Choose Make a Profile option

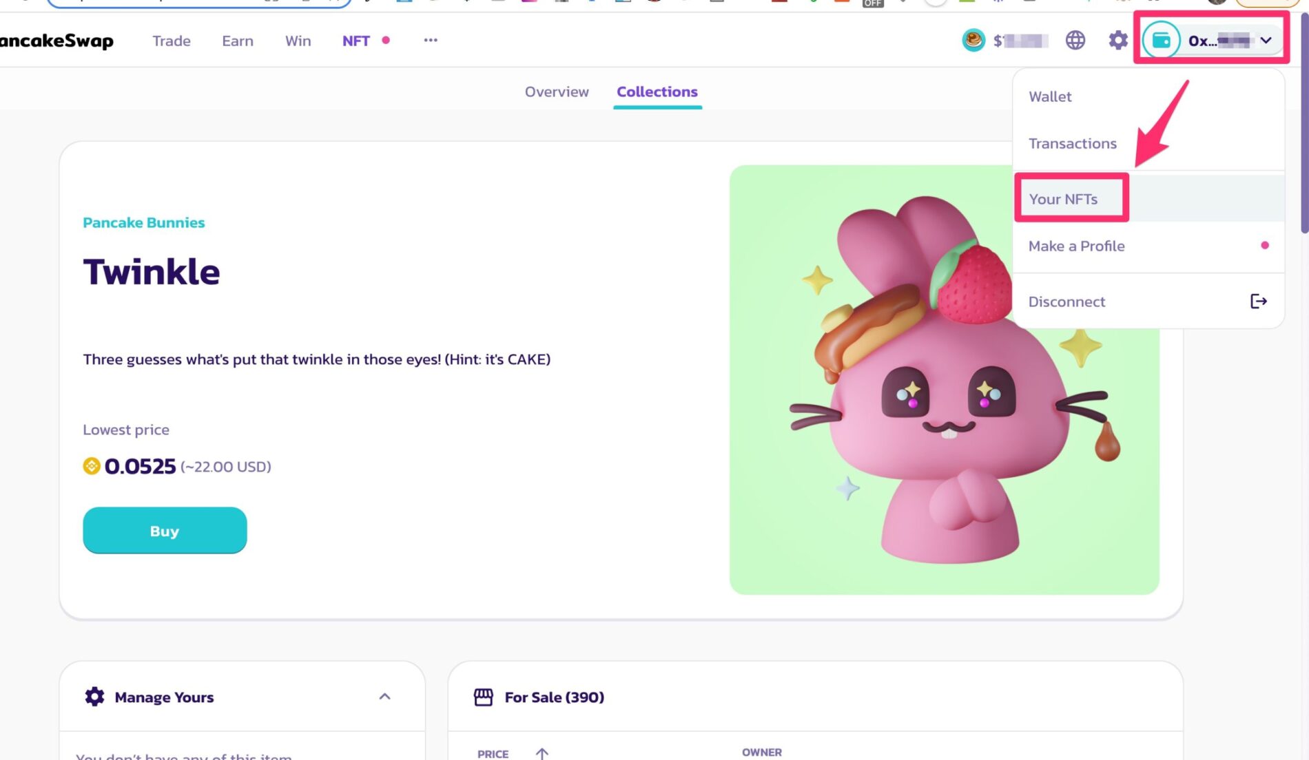click(x=1148, y=246)
